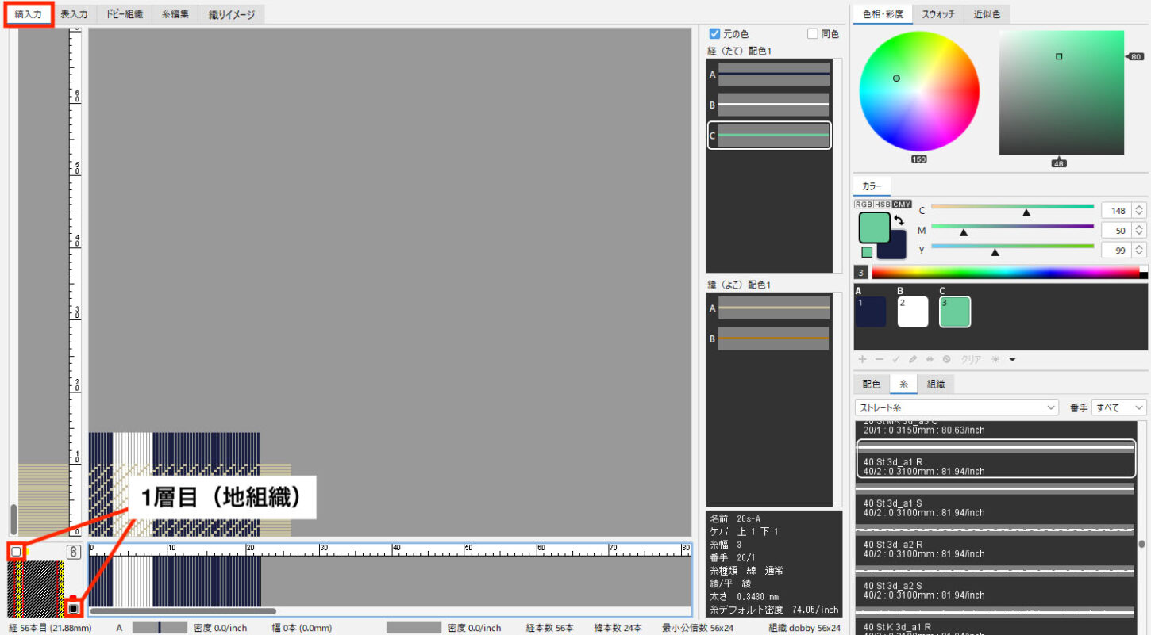1151x635 pixels.
Task: Expand the palette options down-arrow menu
Action: [x=1012, y=359]
